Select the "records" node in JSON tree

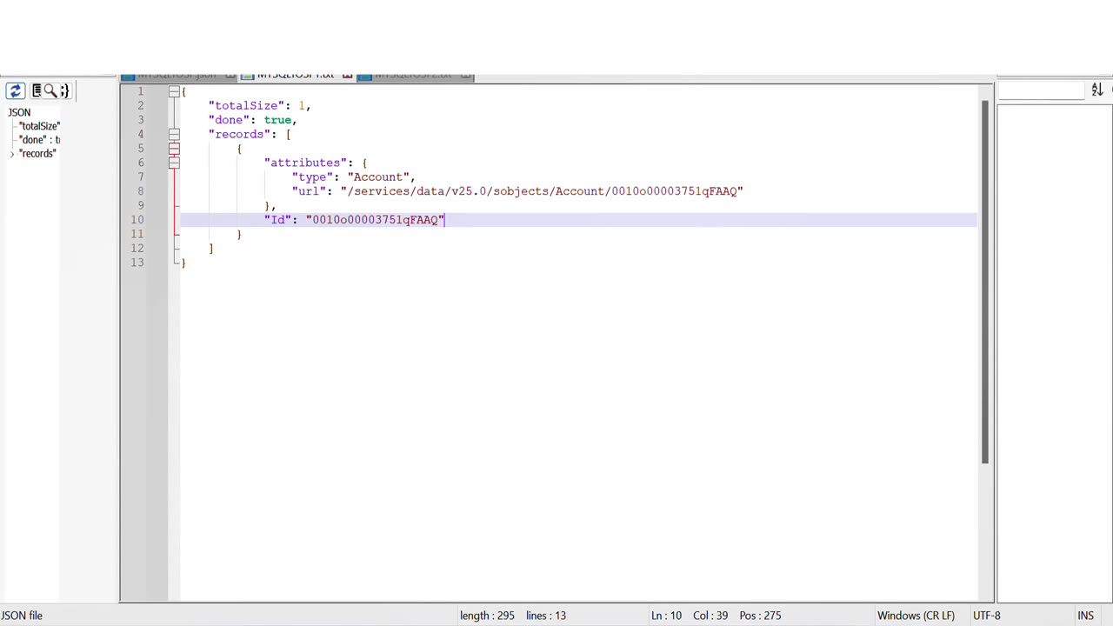37,154
